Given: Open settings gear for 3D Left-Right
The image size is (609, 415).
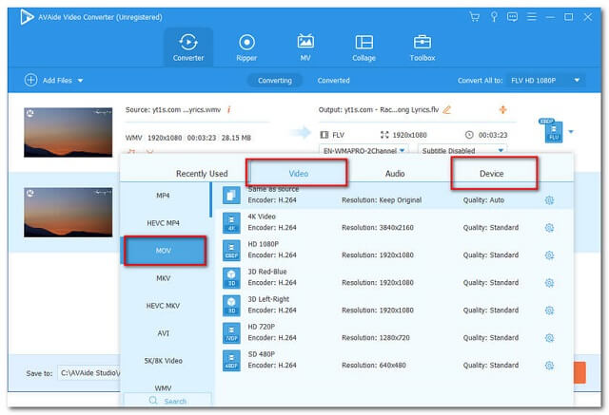Looking at the screenshot, I should (549, 311).
